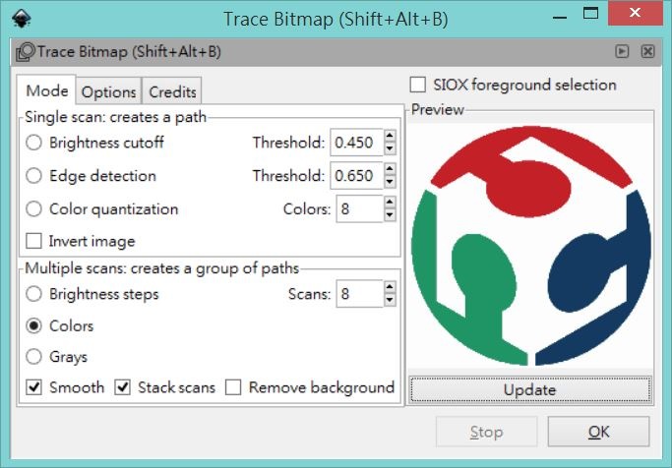Select the Grays radio button
This screenshot has height=468, width=672.
[x=33, y=357]
